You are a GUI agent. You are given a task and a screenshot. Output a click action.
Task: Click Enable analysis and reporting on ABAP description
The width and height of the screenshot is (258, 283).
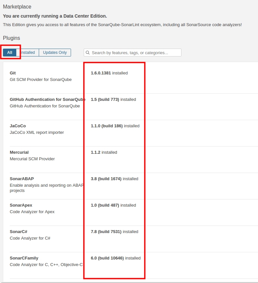pos(47,188)
